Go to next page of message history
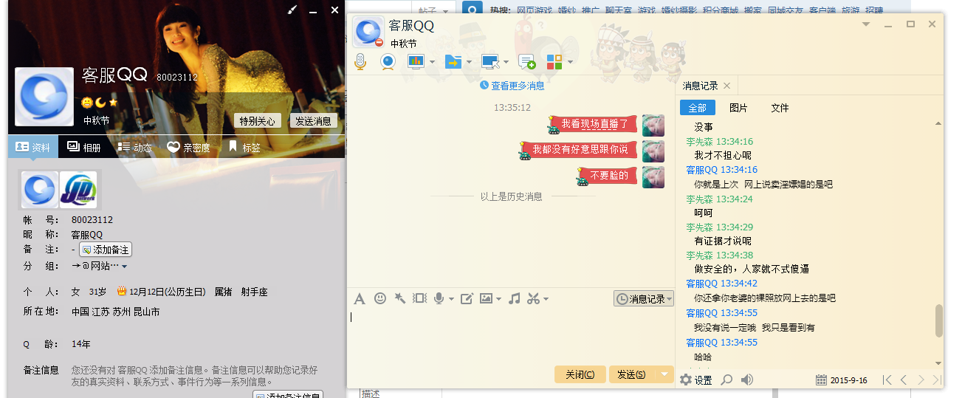 pos(921,380)
